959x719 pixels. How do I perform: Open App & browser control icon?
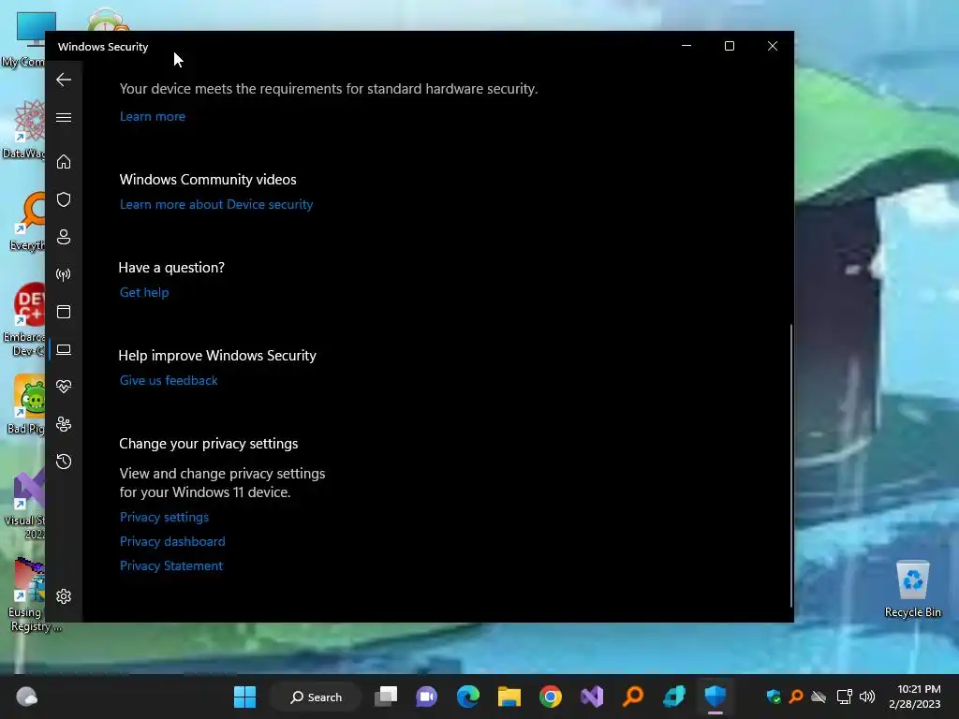pos(64,312)
